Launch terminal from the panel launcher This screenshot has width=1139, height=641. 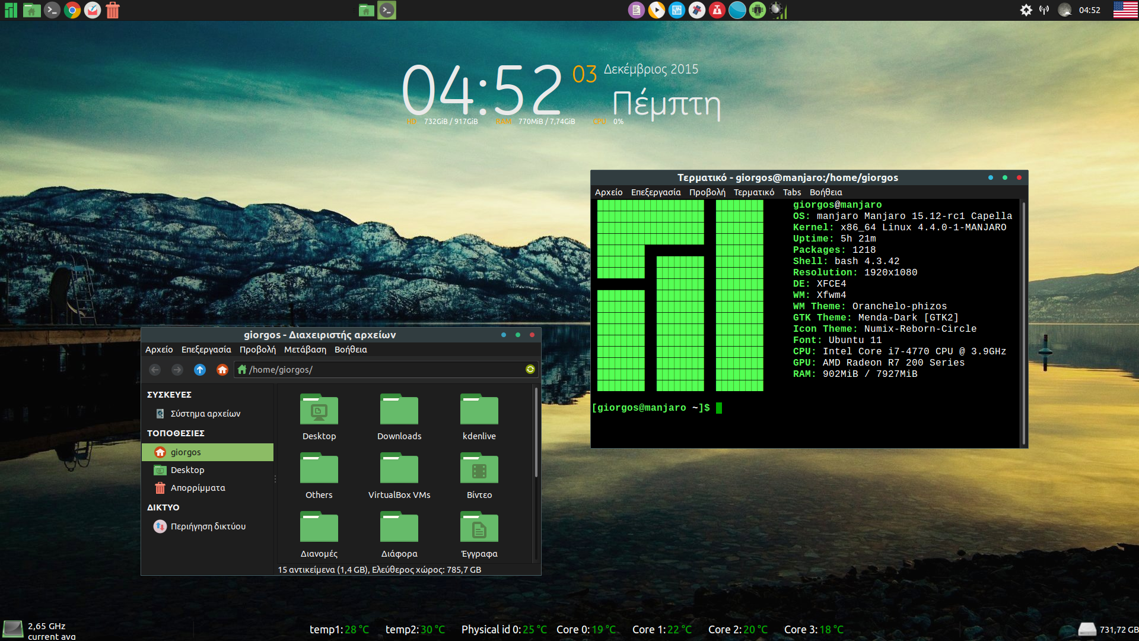pyautogui.click(x=52, y=10)
